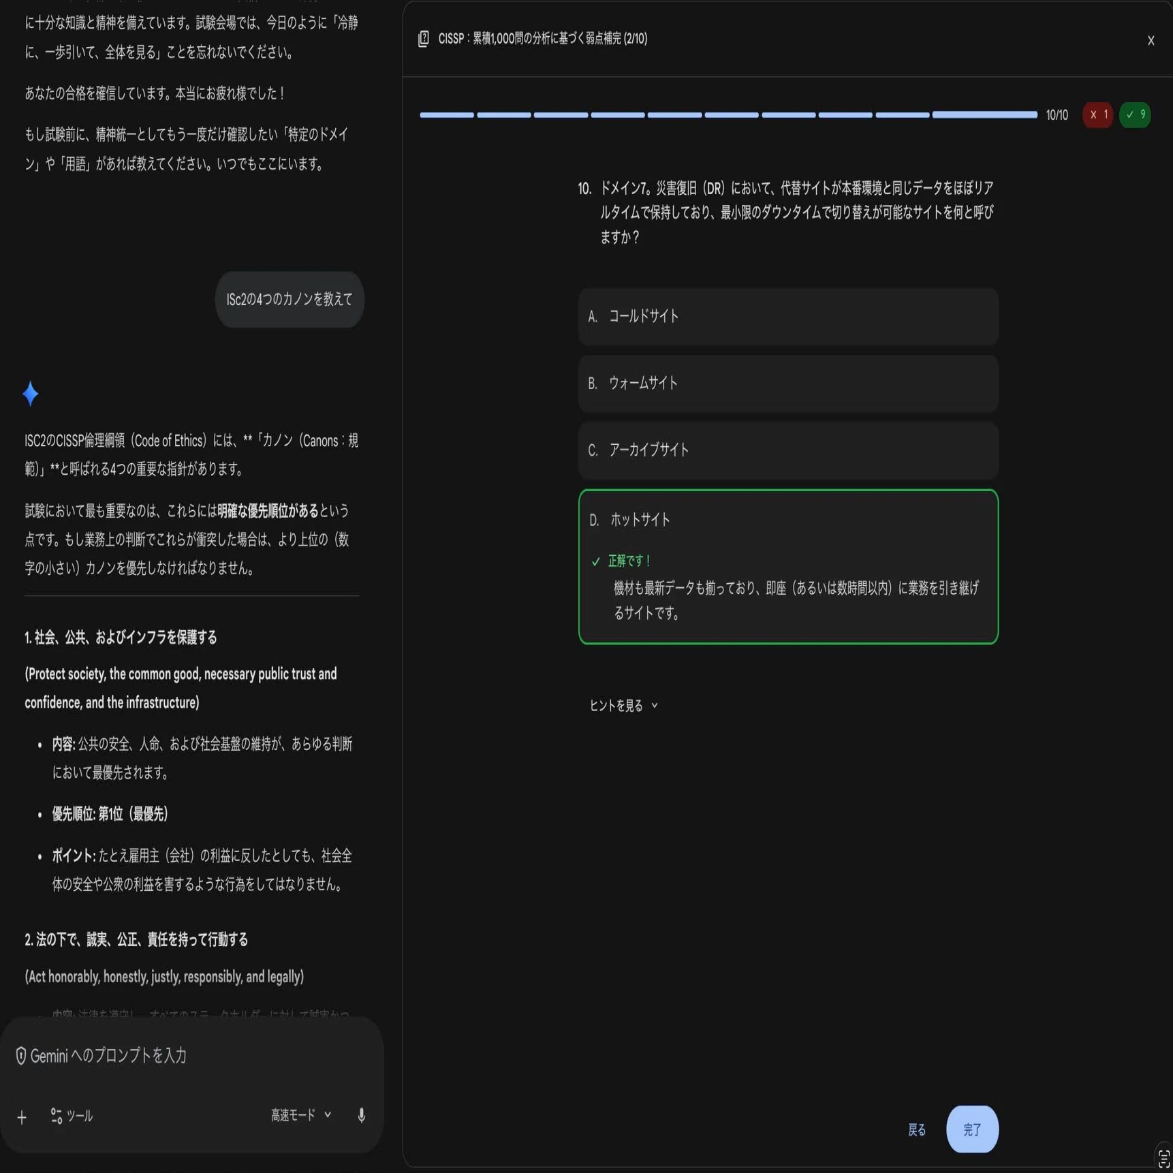The image size is (1173, 1173).
Task: Open the ツール tools menu
Action: point(72,1116)
